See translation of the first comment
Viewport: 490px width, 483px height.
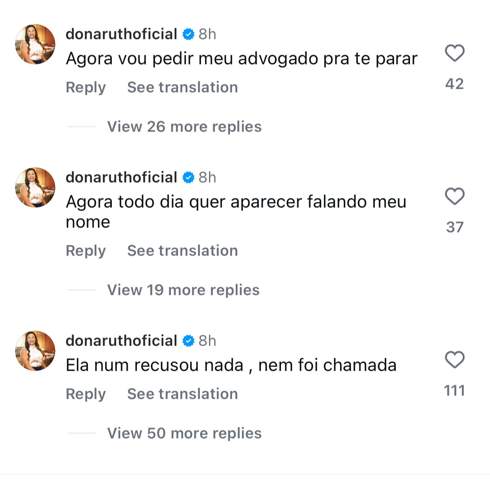(183, 87)
